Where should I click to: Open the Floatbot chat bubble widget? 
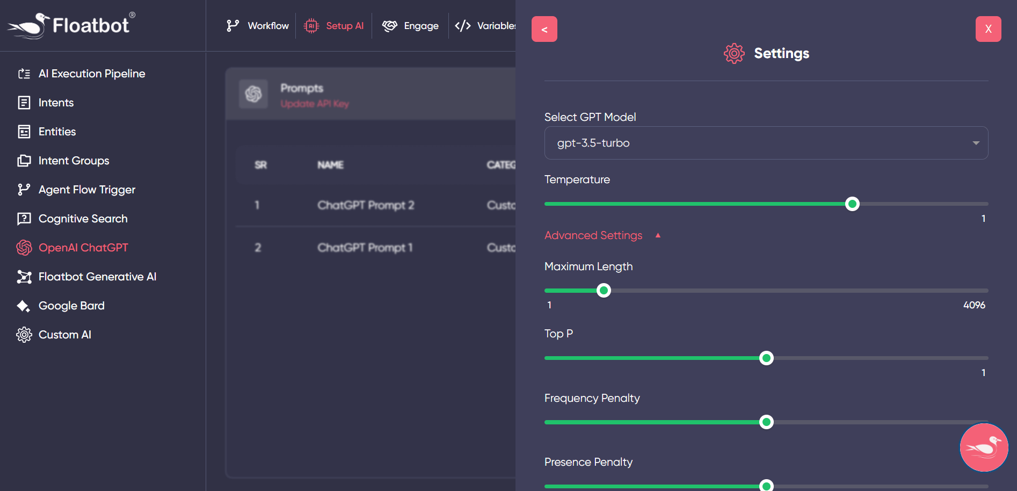[984, 447]
